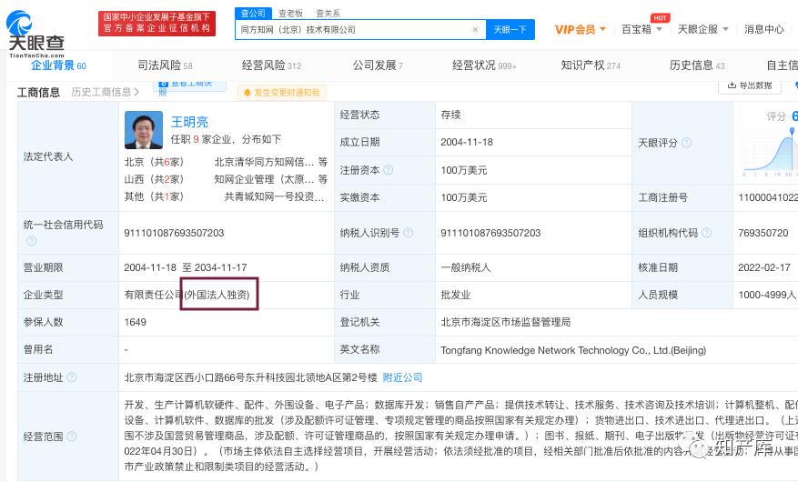Switch to the 查老板 search tab
Image resolution: width=798 pixels, height=482 pixels.
(290, 14)
